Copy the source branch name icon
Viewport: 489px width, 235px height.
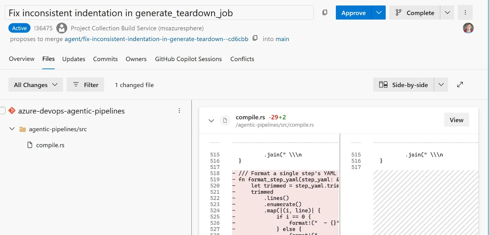click(x=255, y=38)
